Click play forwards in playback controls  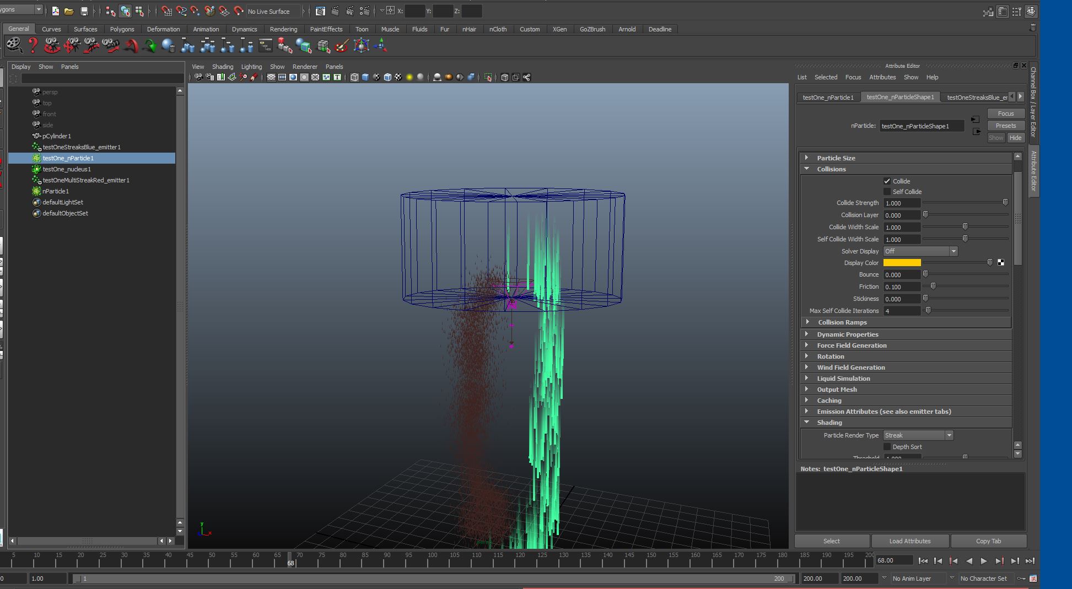point(984,561)
